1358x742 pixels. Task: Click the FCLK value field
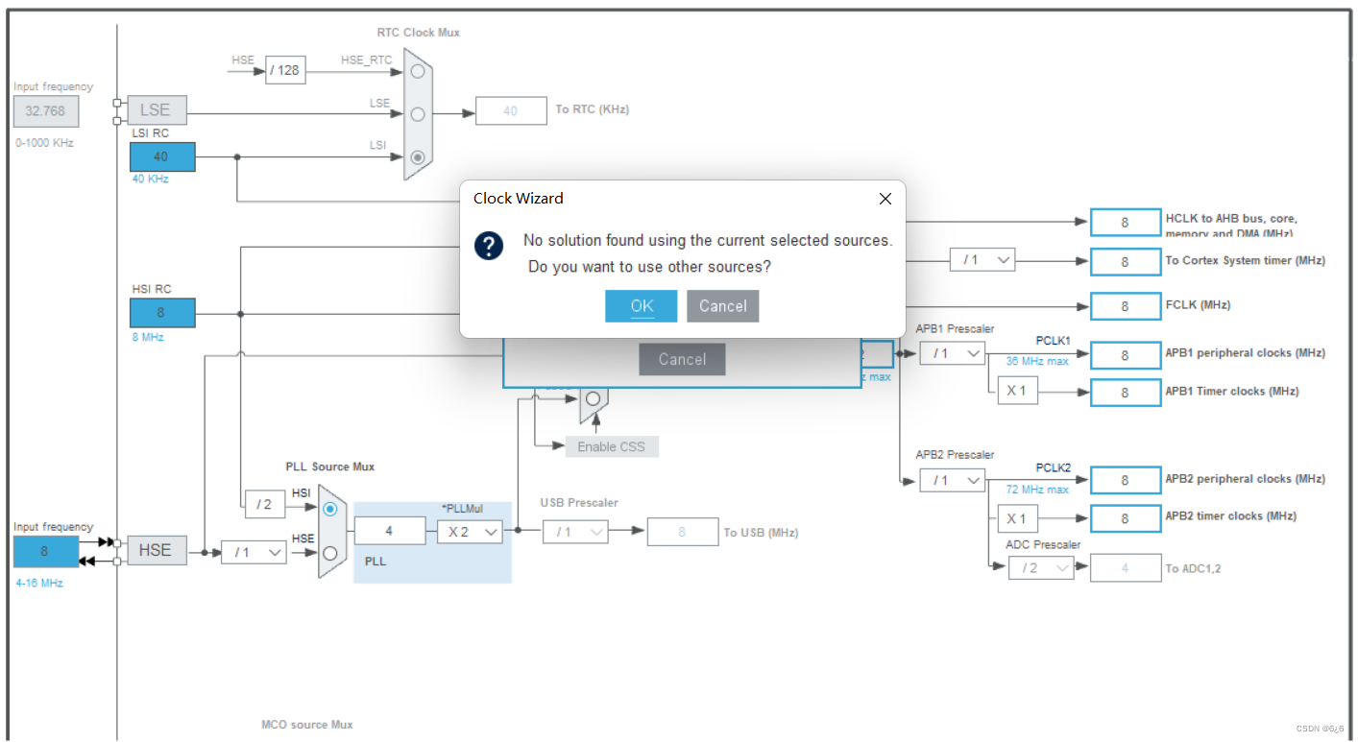(1126, 306)
